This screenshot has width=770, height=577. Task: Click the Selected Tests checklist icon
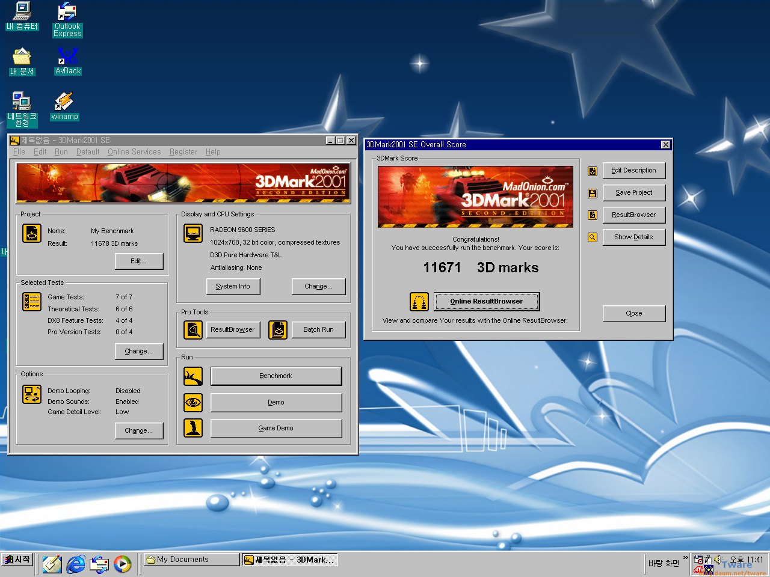(32, 301)
